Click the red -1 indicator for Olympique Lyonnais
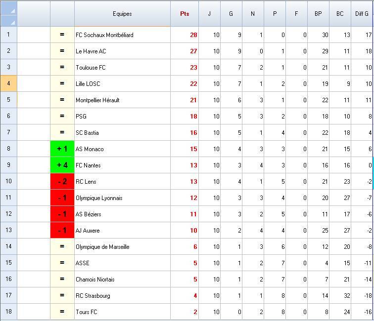The image size is (374, 321). 62,198
